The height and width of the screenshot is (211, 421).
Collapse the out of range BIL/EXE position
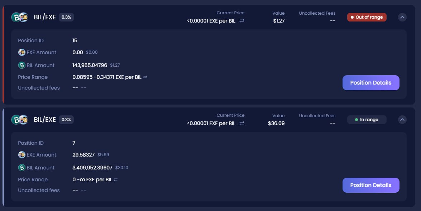[x=402, y=17]
